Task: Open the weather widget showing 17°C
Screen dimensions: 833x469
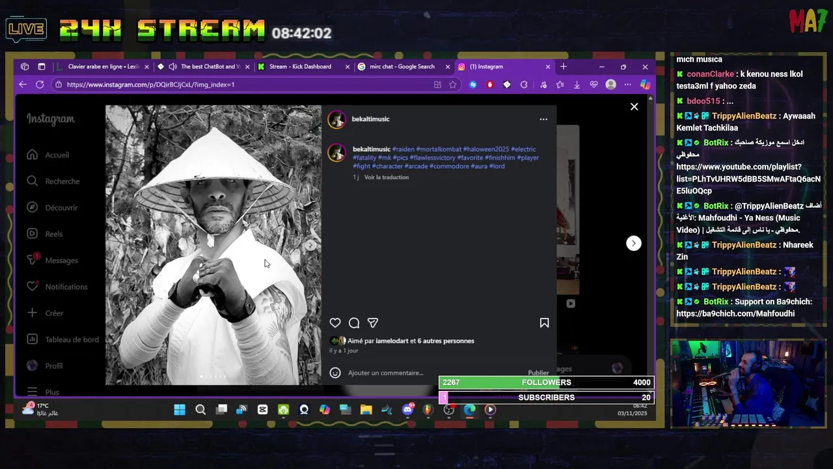Action: [40, 409]
